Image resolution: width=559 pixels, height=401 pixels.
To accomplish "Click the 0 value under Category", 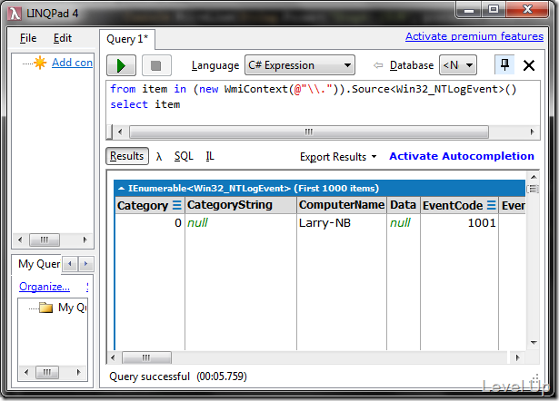I will (x=178, y=223).
